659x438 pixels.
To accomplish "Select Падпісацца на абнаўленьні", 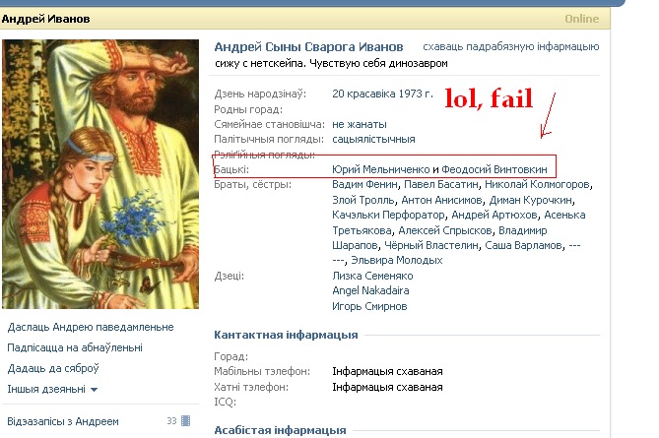I will coord(75,347).
